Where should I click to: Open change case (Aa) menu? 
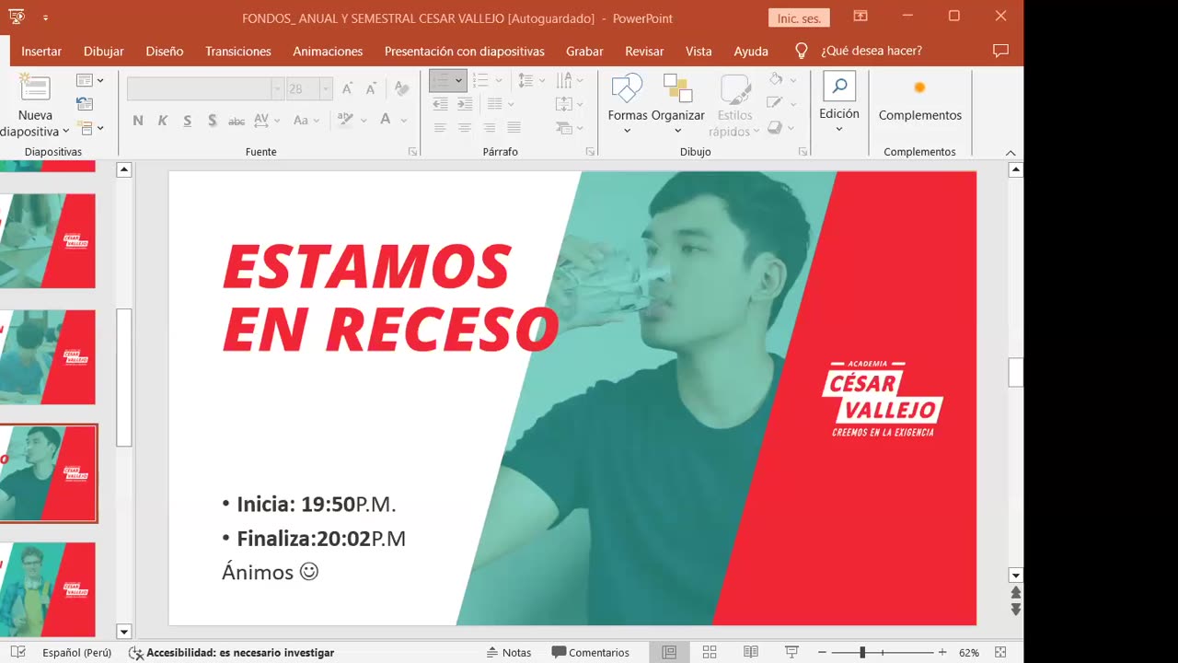306,120
